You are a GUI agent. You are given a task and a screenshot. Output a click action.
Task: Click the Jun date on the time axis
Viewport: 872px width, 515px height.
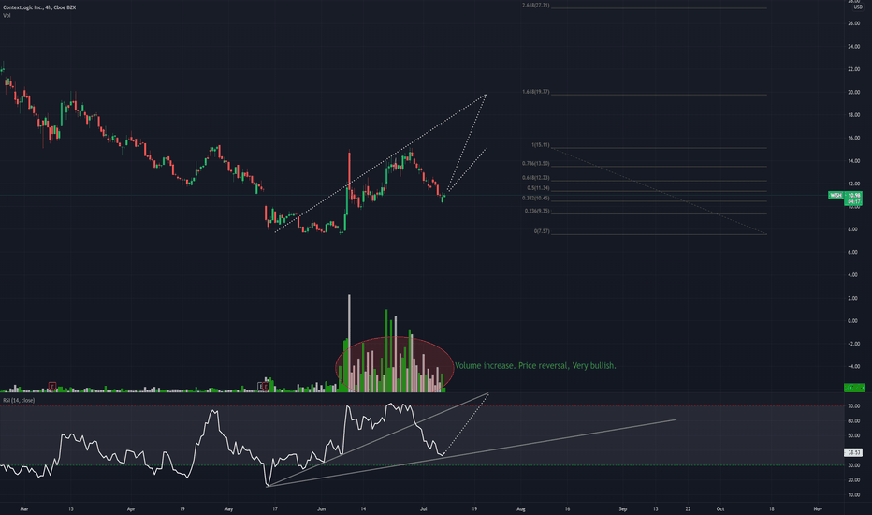pyautogui.click(x=322, y=508)
